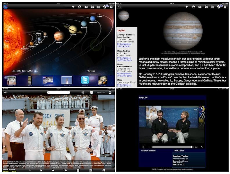
Task: Click the search field in IOTD viewer
Action: (59, 93)
